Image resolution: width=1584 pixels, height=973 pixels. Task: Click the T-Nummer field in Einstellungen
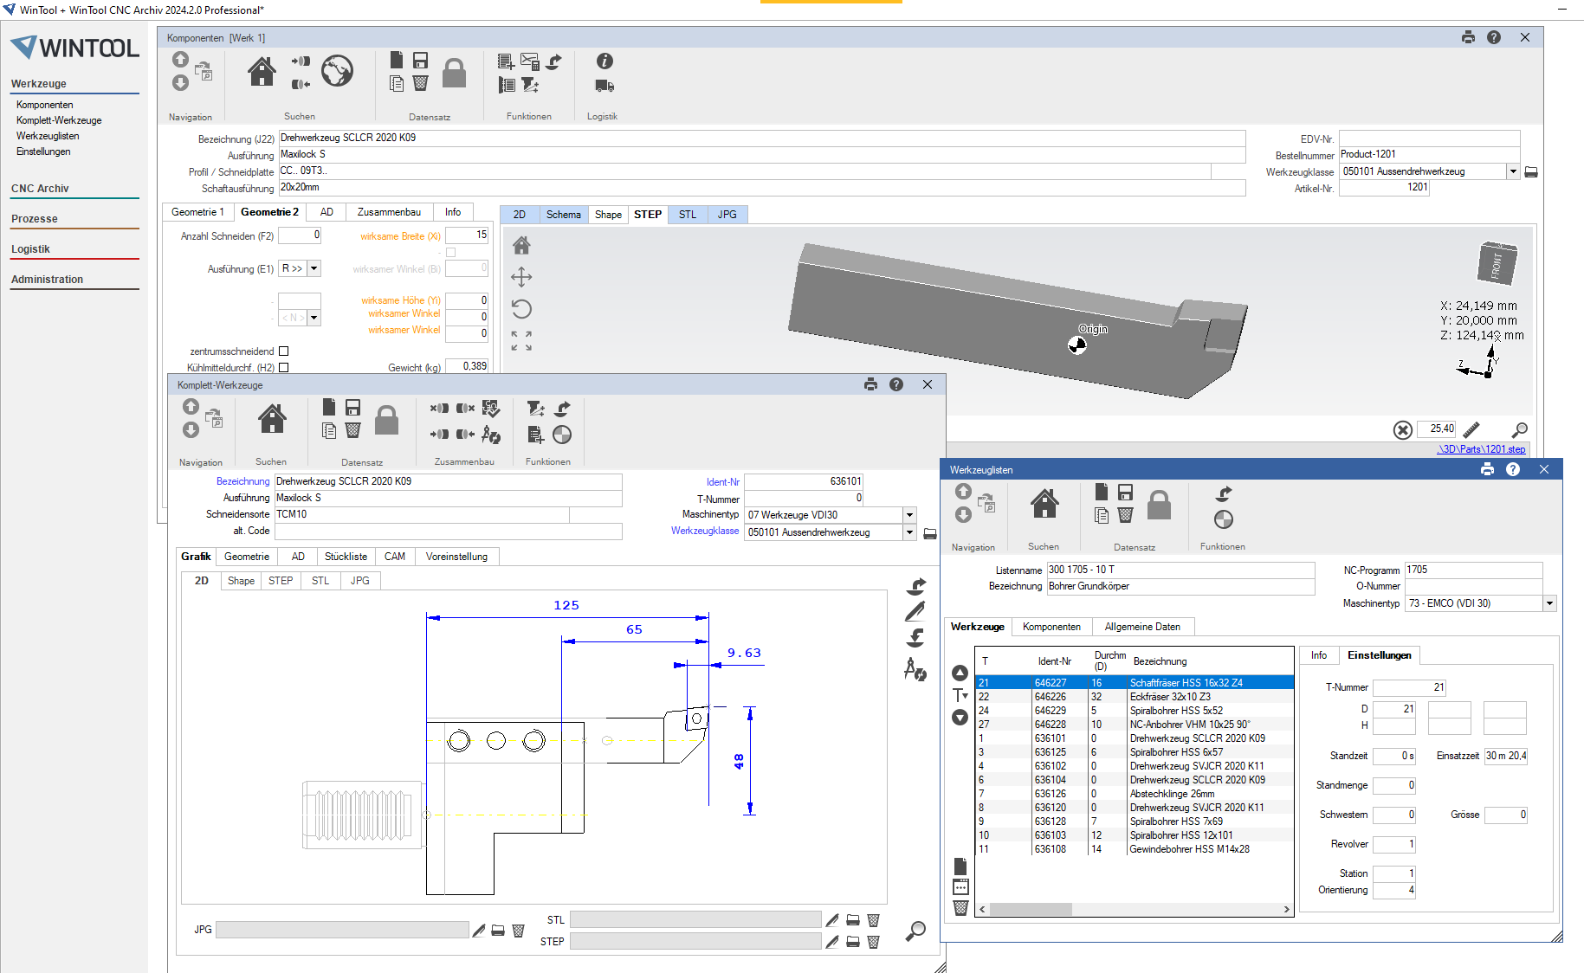click(1410, 687)
